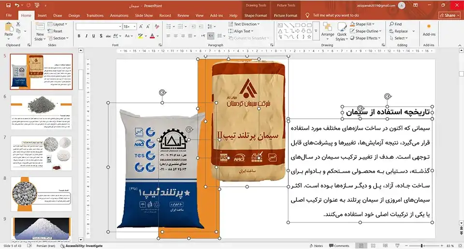Image resolution: width=464 pixels, height=249 pixels.
Task: Select the slide 6 thumbnail
Action: point(41,112)
